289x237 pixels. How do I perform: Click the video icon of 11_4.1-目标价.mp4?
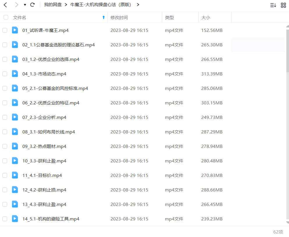15,175
